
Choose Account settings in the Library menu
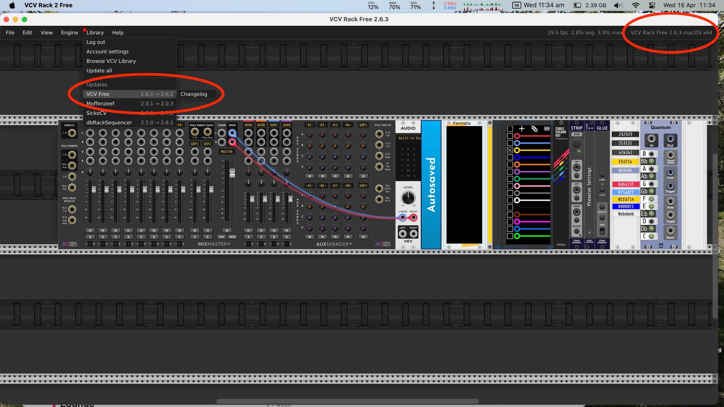tap(130, 52)
